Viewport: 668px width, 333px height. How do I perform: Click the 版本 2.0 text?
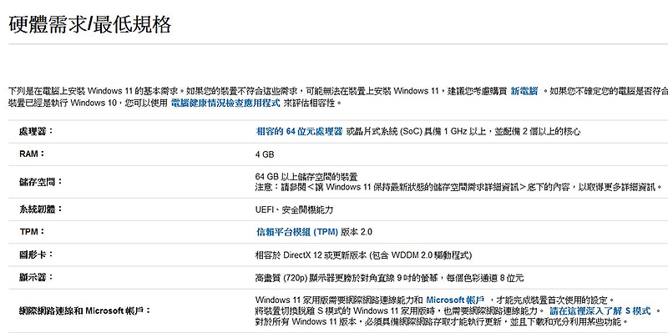(357, 232)
